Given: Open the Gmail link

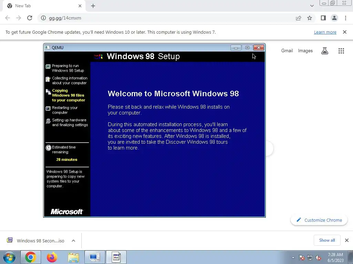Looking at the screenshot, I should tap(287, 51).
